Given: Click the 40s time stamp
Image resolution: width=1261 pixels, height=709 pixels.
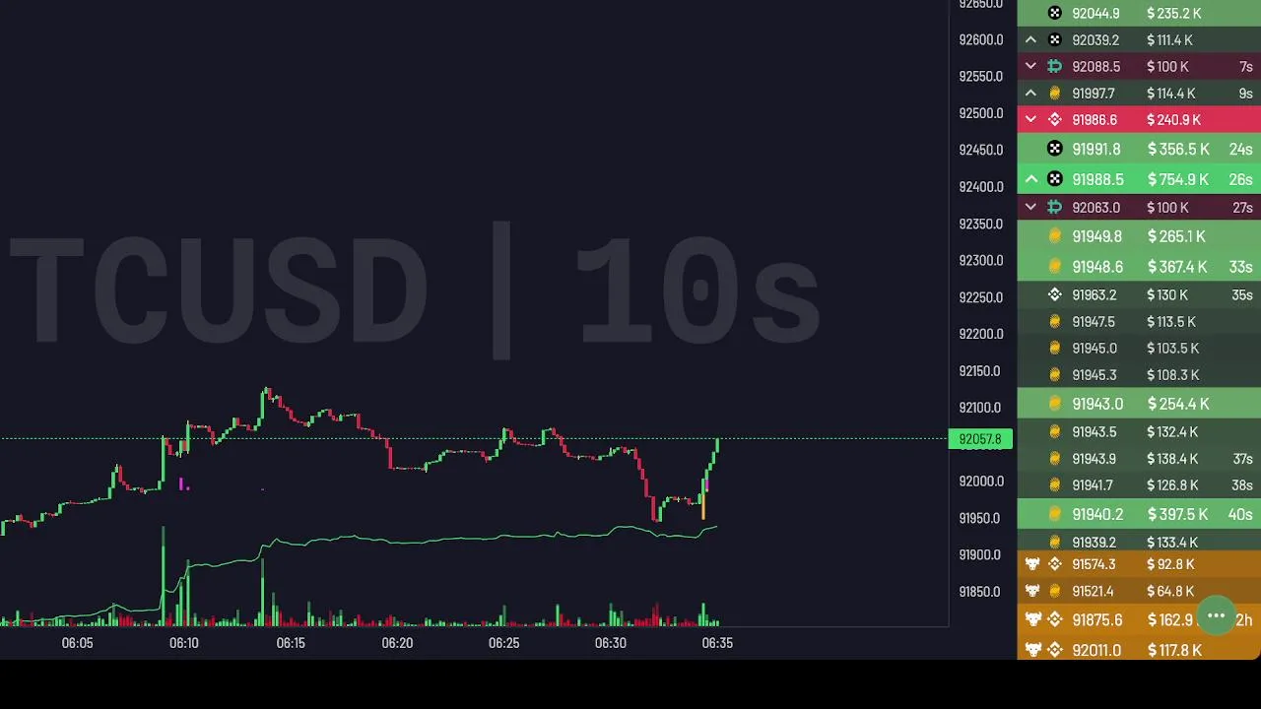Looking at the screenshot, I should point(1240,514).
